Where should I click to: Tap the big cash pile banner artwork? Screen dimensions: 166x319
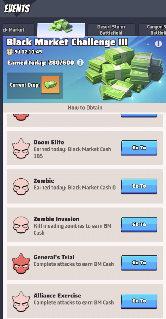pyautogui.click(x=124, y=74)
